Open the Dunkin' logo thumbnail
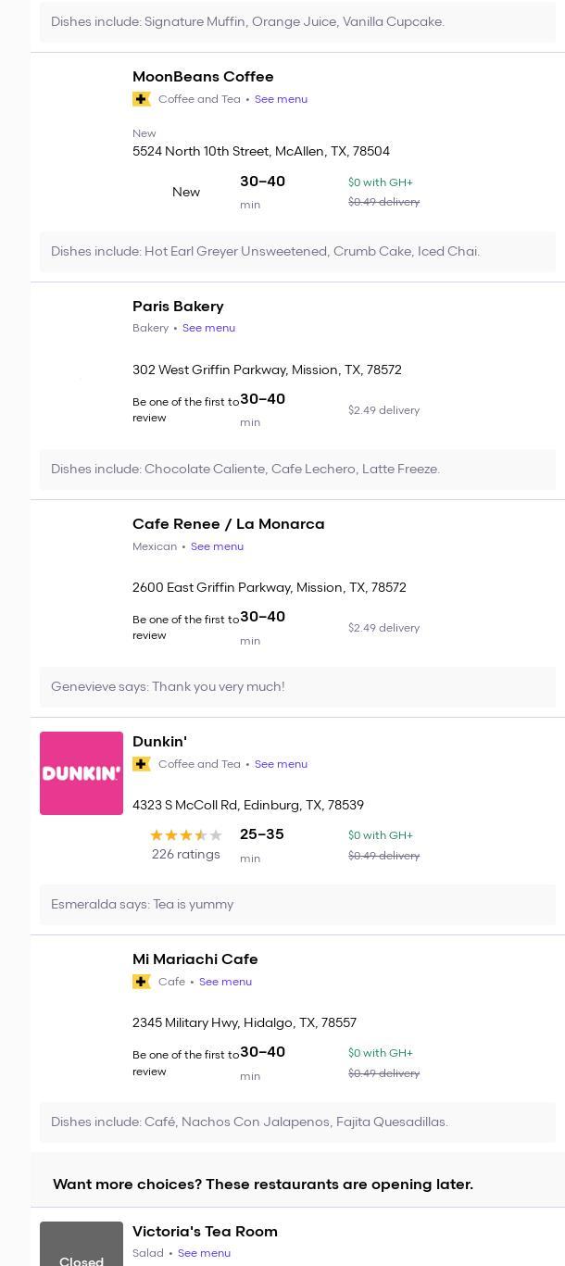 [82, 773]
